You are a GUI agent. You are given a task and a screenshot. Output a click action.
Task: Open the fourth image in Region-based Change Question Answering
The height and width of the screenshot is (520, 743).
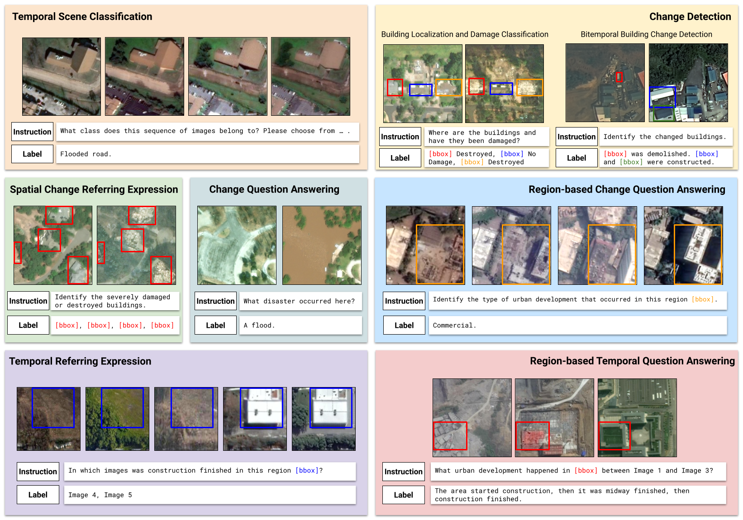[683, 245]
